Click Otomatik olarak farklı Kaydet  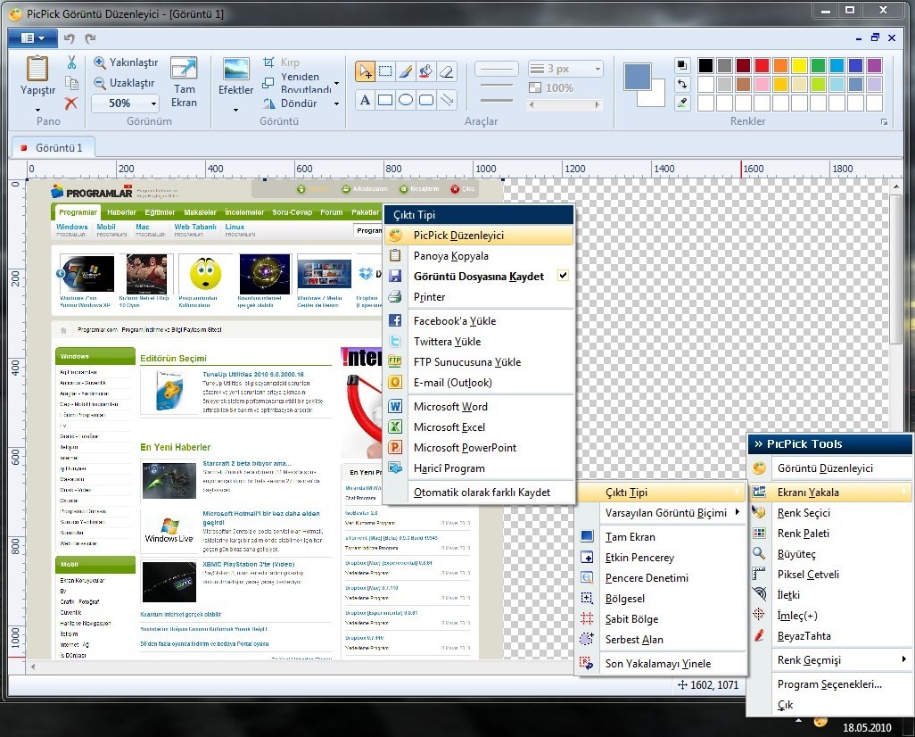pos(479,493)
